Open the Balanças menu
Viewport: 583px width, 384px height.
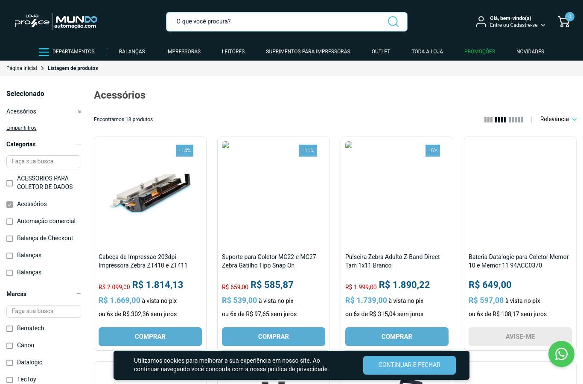[x=132, y=52]
